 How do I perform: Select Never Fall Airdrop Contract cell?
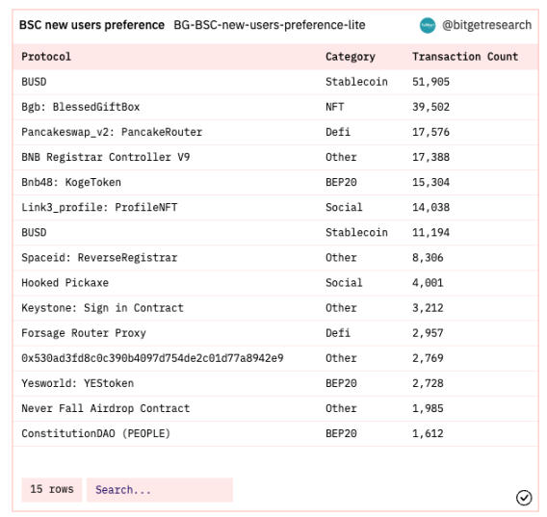point(105,408)
